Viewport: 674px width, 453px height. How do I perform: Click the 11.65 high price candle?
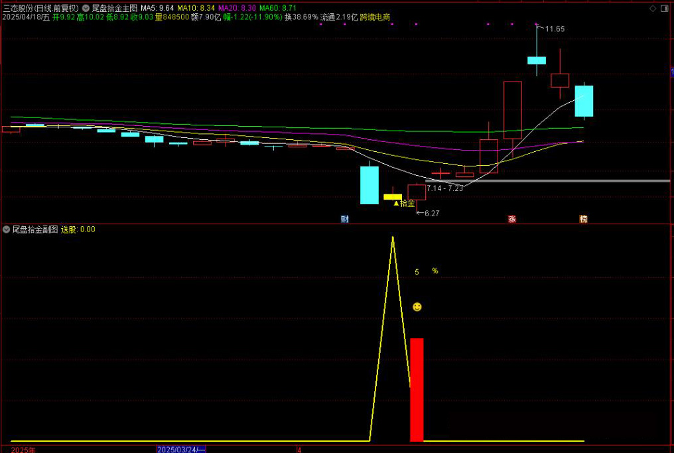click(x=537, y=60)
